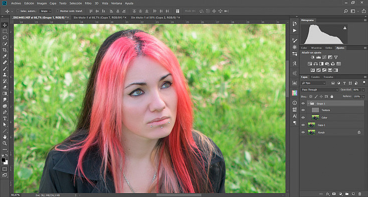The width and height of the screenshot is (368, 197).
Task: Switch to the Canales tab
Action: pyautogui.click(x=315, y=77)
